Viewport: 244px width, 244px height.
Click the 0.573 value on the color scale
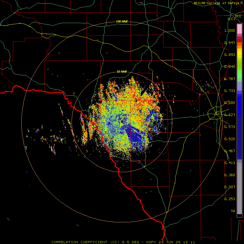coord(230,127)
